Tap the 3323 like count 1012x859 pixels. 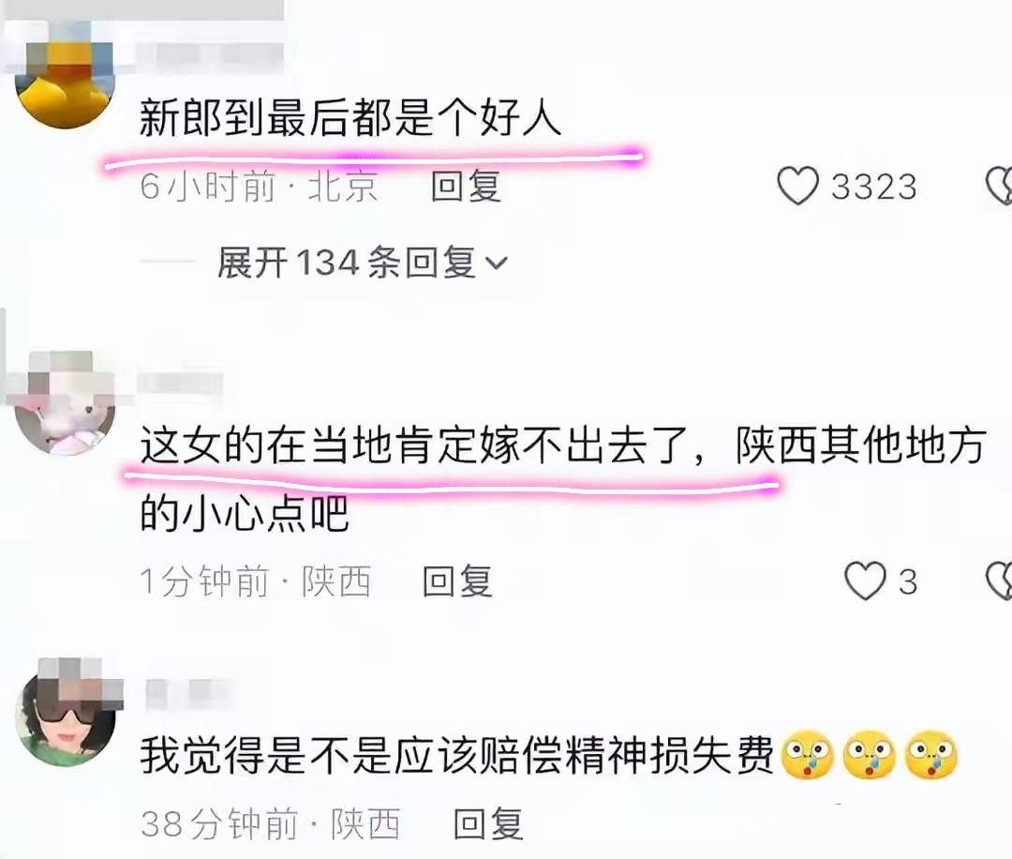point(873,187)
